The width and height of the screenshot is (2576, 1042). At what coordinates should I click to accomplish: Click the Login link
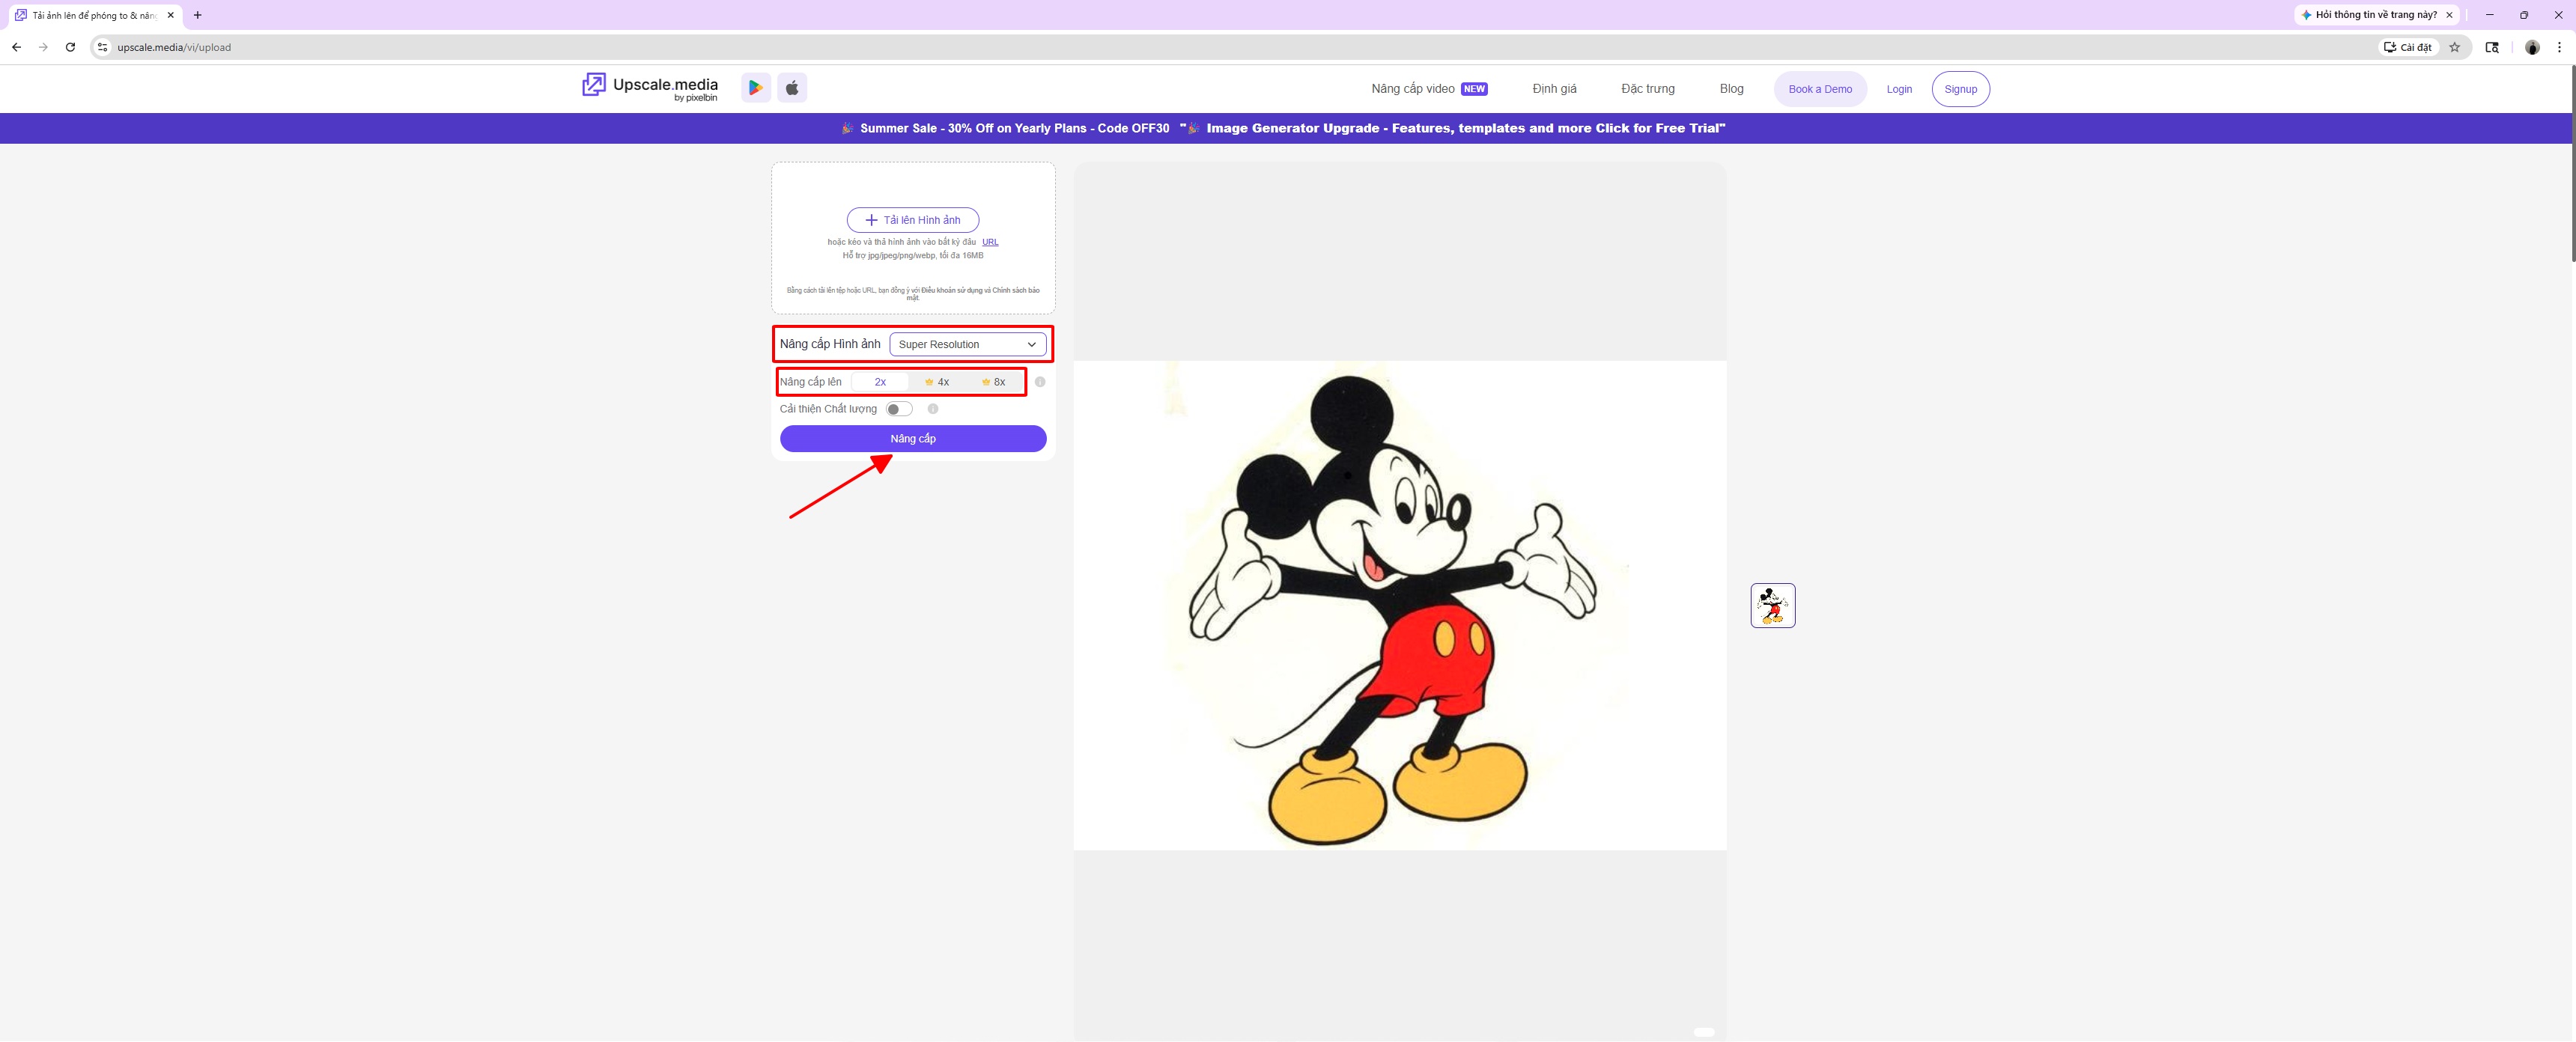1899,89
